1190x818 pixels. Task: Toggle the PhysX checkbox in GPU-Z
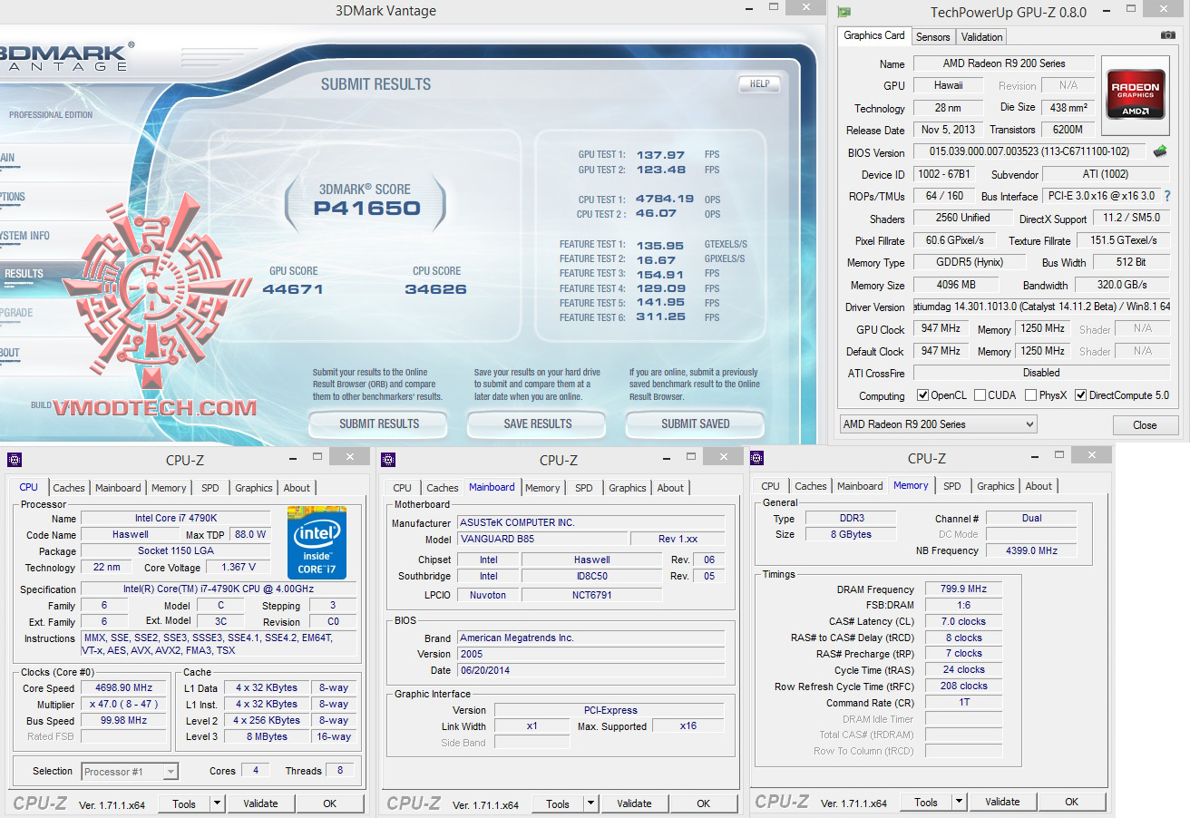point(1030,395)
